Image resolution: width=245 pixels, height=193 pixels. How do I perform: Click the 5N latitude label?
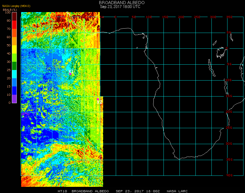[229, 32]
